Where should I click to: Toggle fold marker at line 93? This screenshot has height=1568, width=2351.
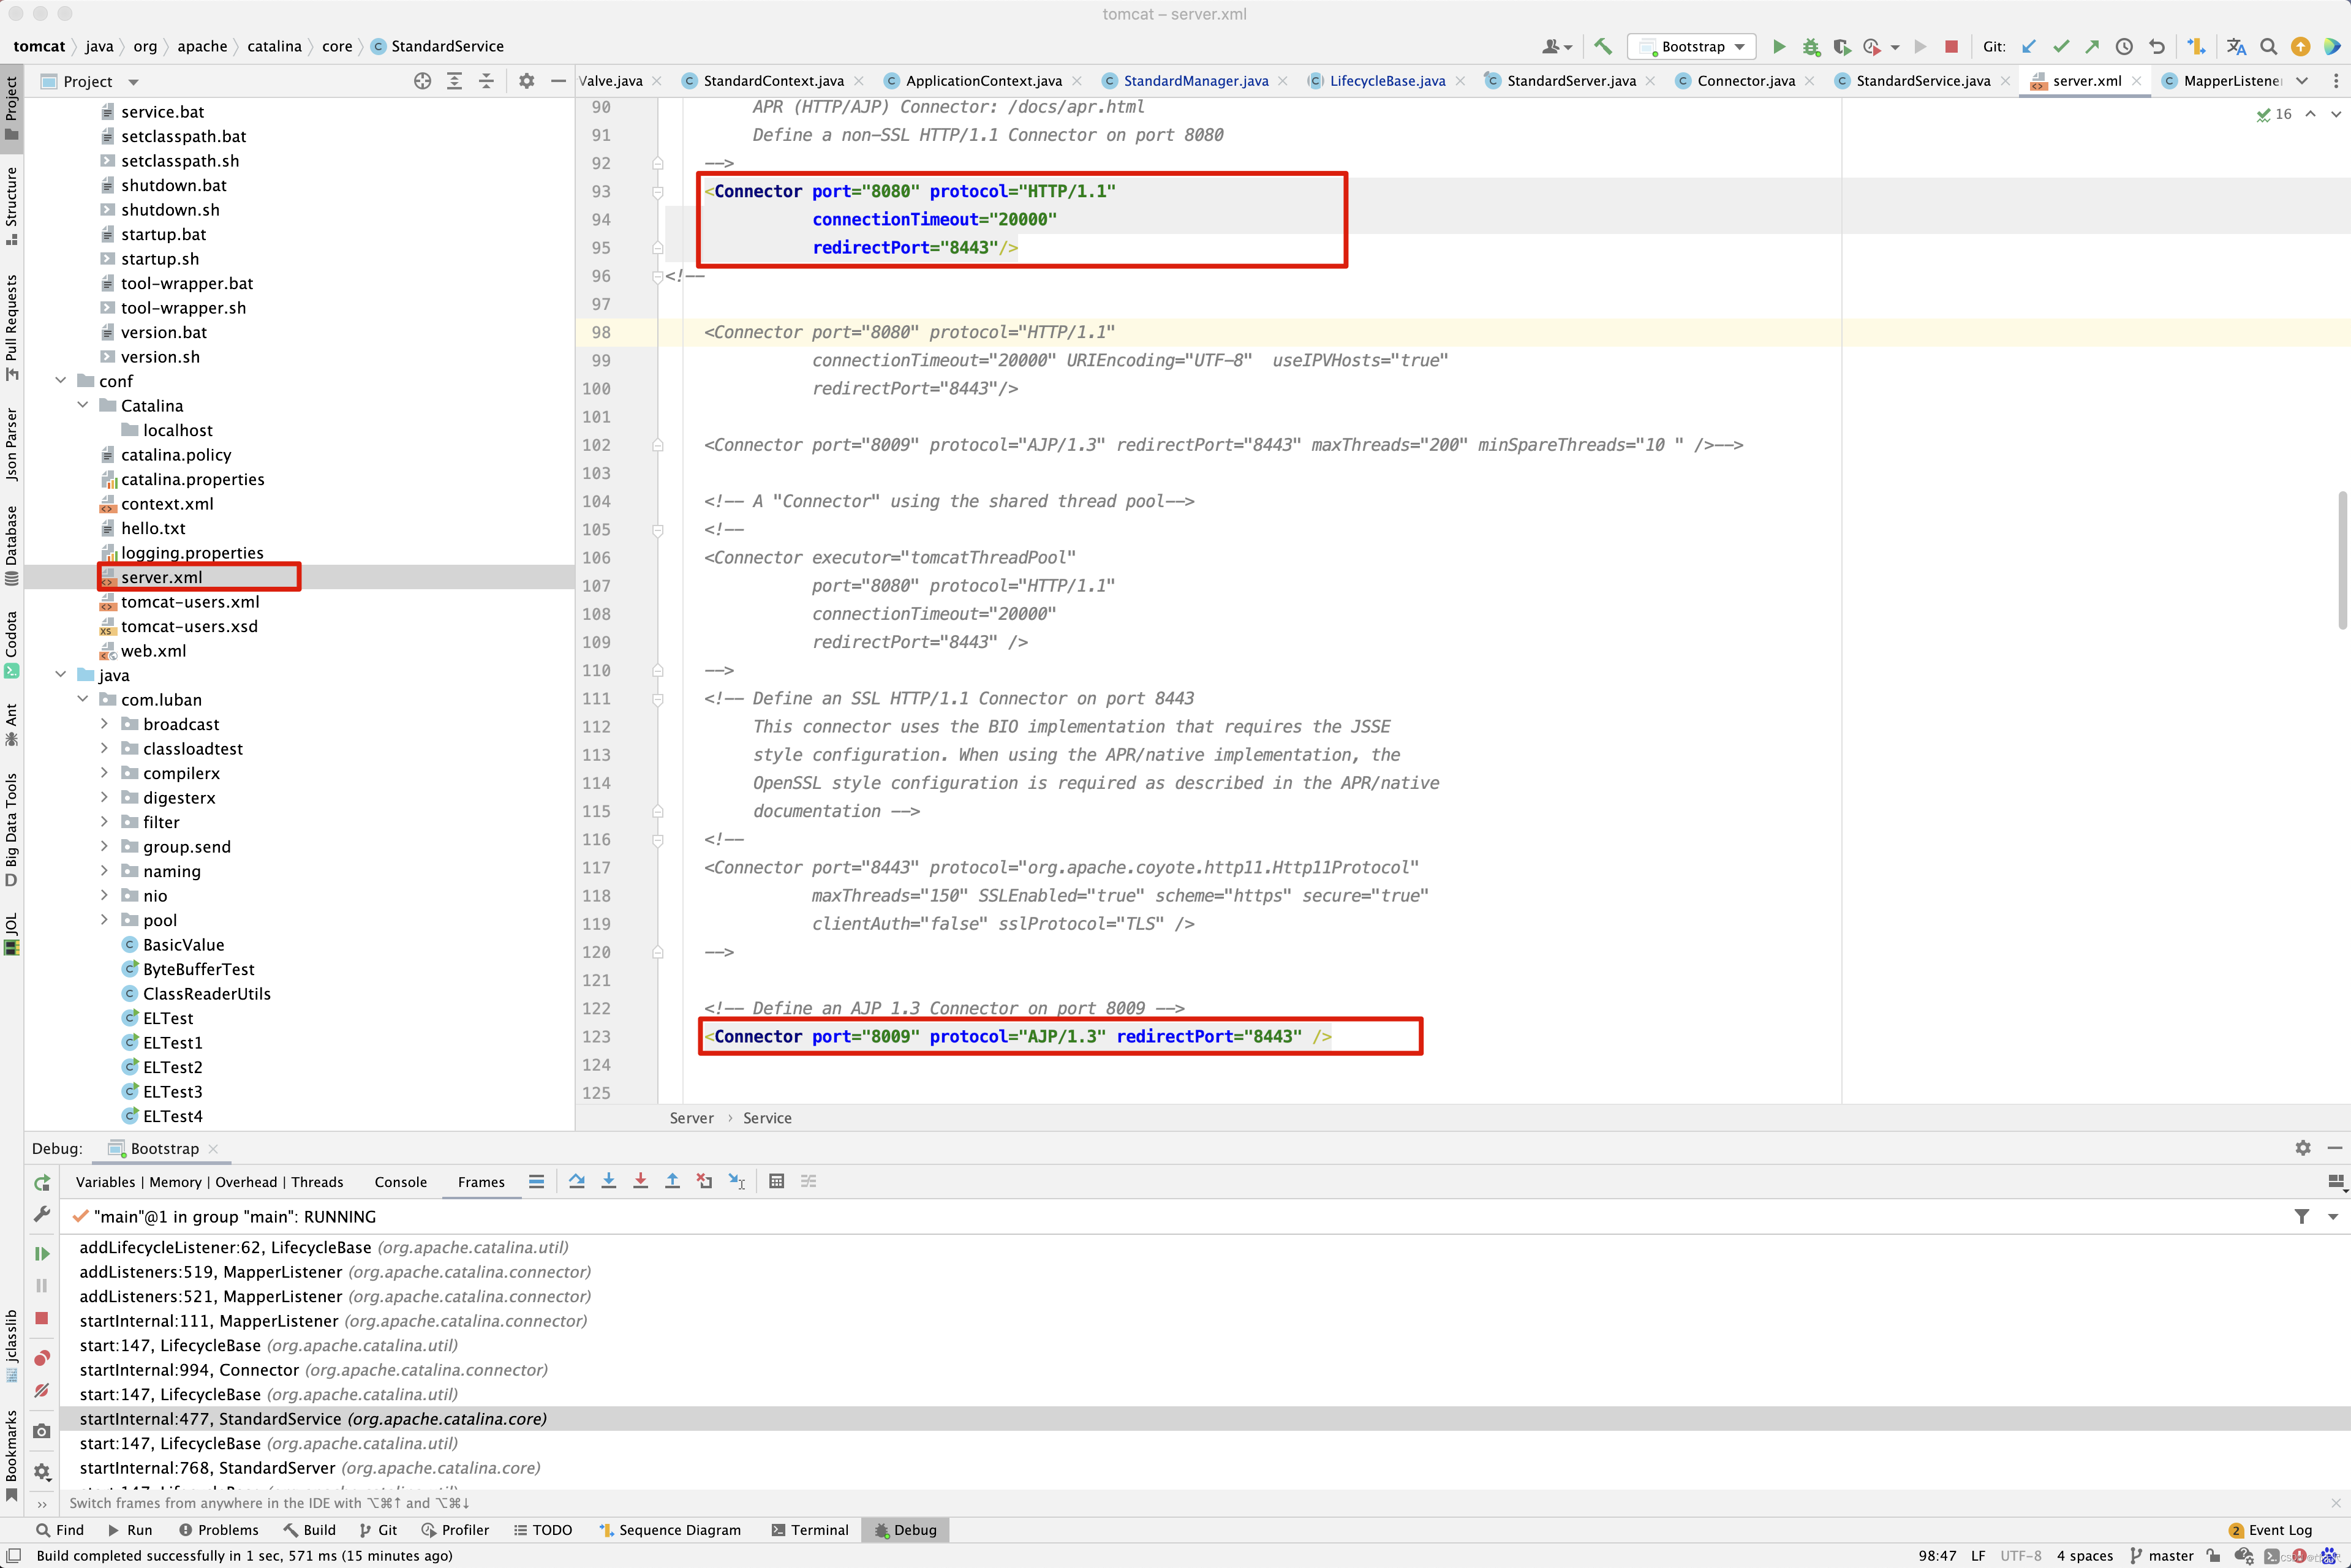[x=657, y=191]
